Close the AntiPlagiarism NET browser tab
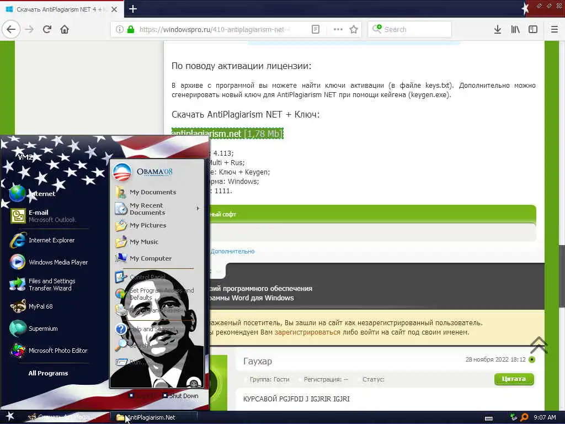Image resolution: width=565 pixels, height=424 pixels. point(114,9)
